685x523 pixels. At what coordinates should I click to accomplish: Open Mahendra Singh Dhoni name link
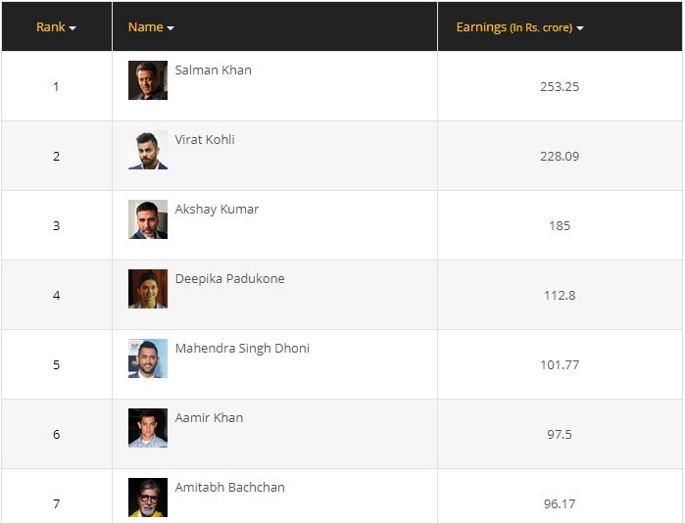tap(242, 349)
